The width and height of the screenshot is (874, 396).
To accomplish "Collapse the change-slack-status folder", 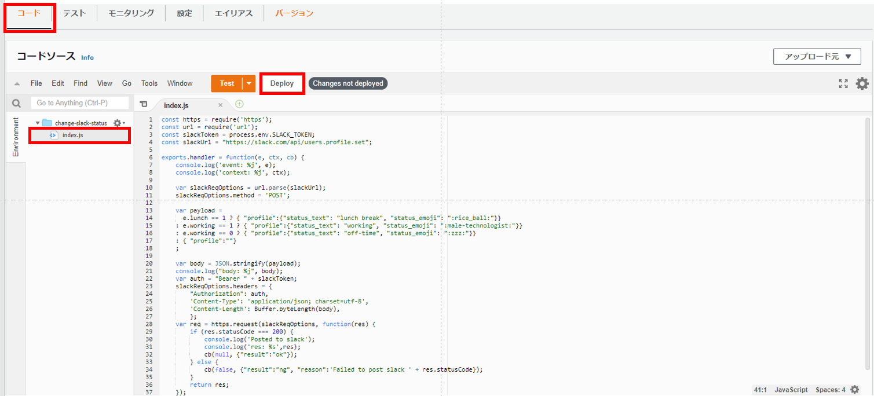I will pyautogui.click(x=39, y=123).
